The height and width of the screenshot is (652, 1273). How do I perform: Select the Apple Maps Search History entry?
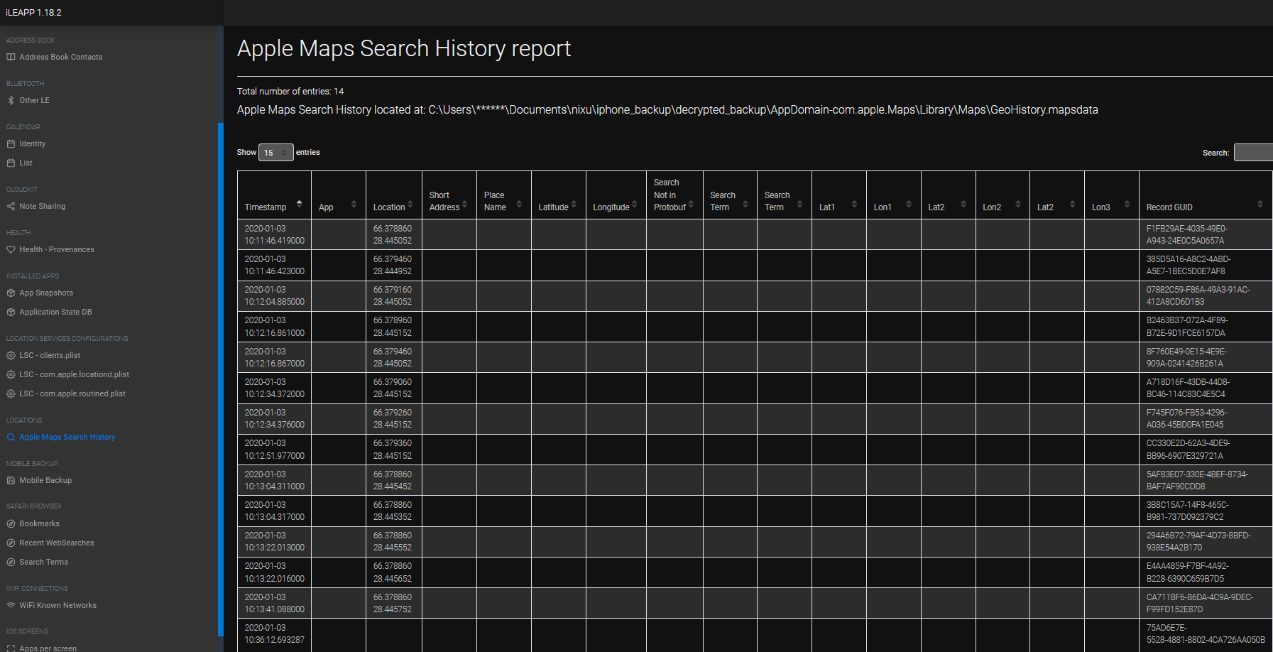[67, 437]
